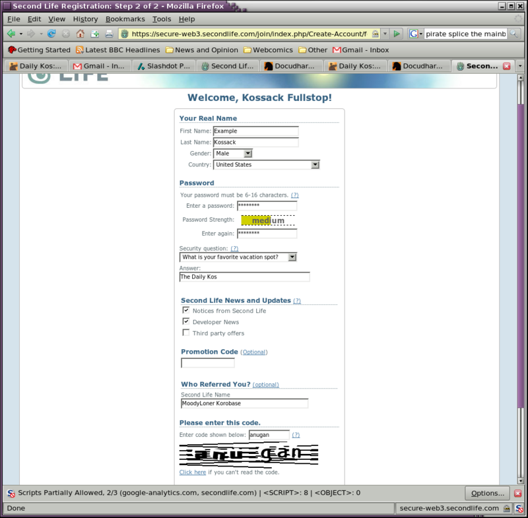
Task: Open the Gmail - Inbox bookmark
Action: point(360,49)
